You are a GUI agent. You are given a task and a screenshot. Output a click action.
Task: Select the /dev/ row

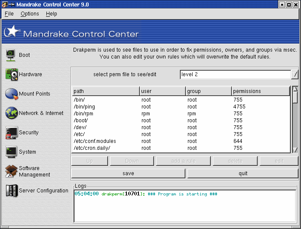[x=181, y=127]
